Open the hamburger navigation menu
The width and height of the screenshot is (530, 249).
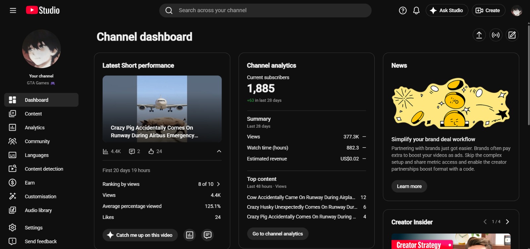click(x=13, y=11)
